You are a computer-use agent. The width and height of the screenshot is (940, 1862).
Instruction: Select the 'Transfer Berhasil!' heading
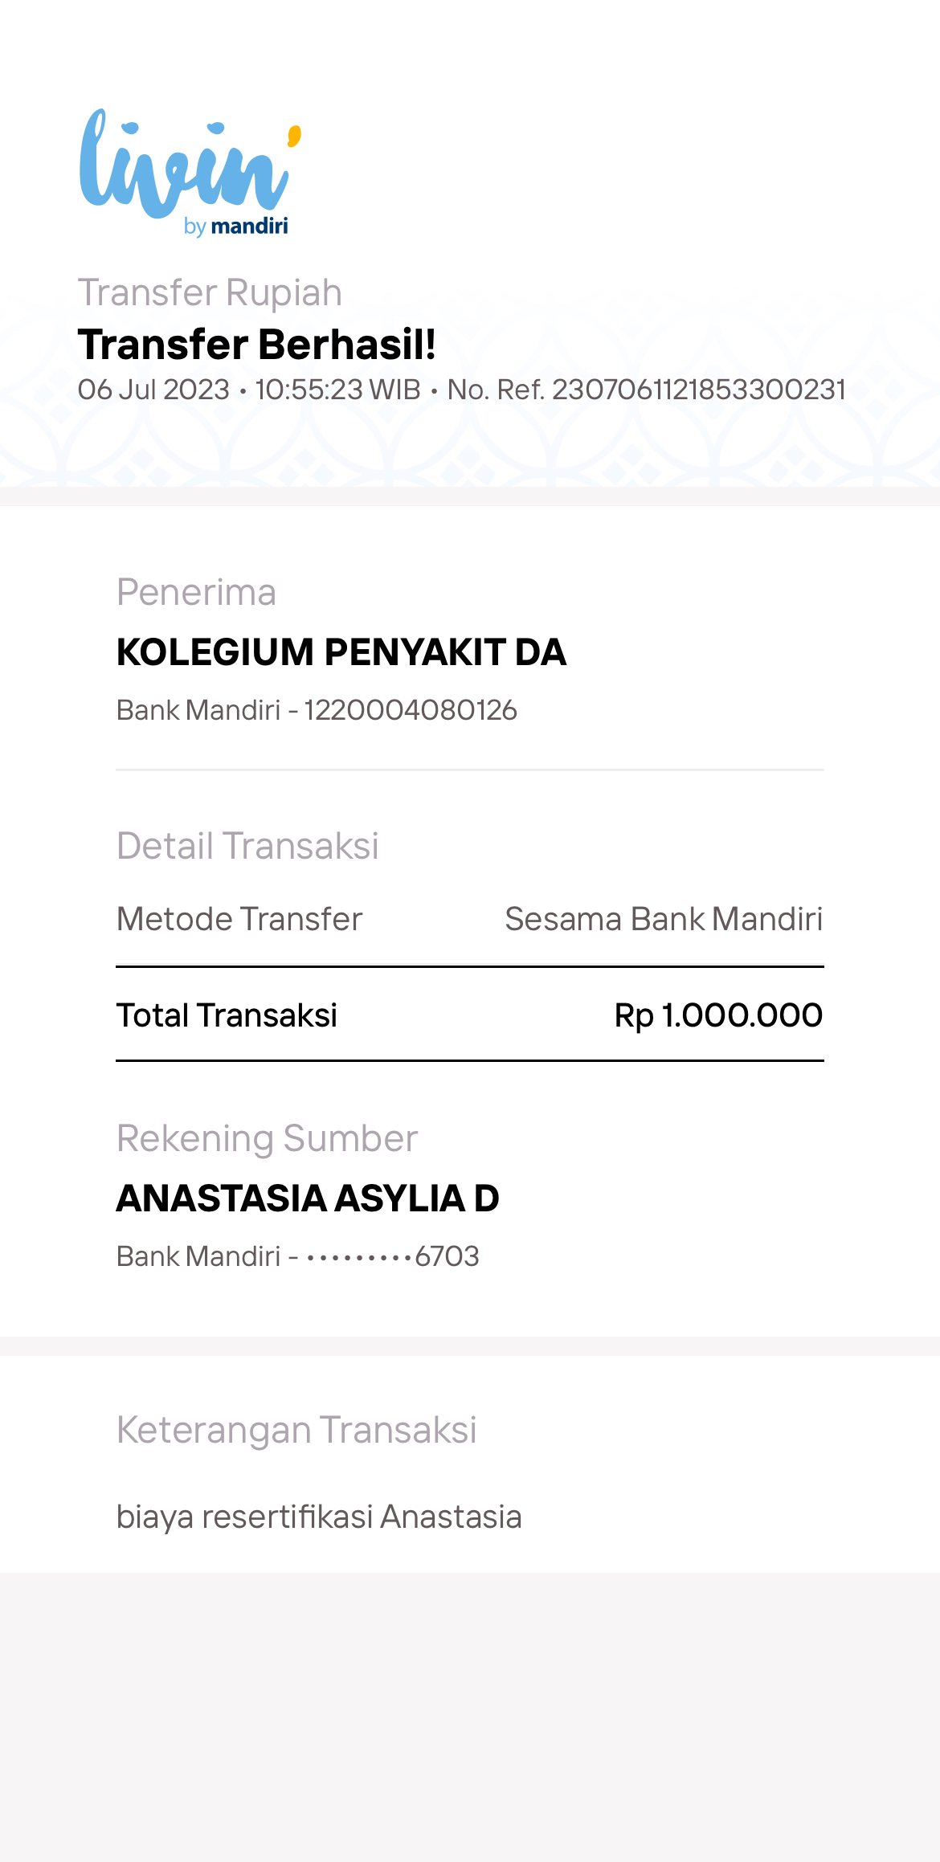tap(257, 345)
